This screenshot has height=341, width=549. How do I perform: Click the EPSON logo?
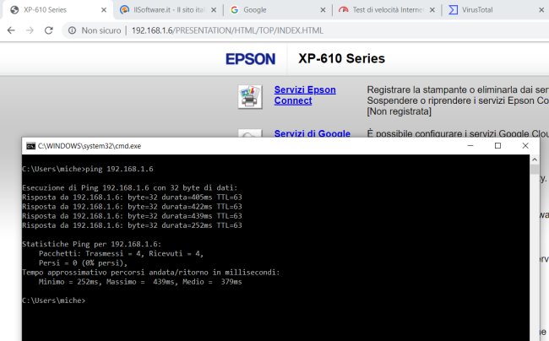[250, 59]
